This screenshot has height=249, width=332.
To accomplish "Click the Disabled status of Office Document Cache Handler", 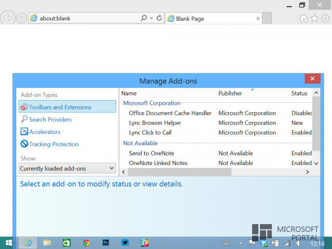I will pos(301,113).
